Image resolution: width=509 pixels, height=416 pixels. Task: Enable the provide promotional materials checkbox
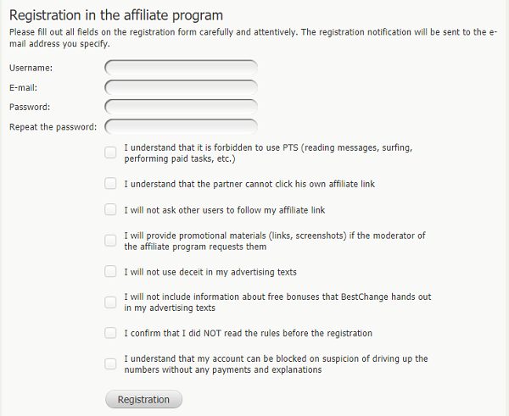(x=110, y=241)
